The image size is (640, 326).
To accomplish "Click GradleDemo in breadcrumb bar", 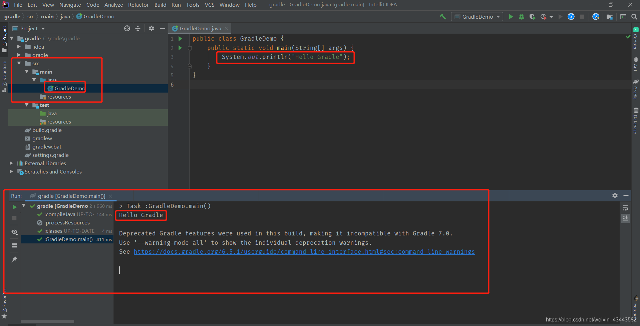I will [x=95, y=16].
